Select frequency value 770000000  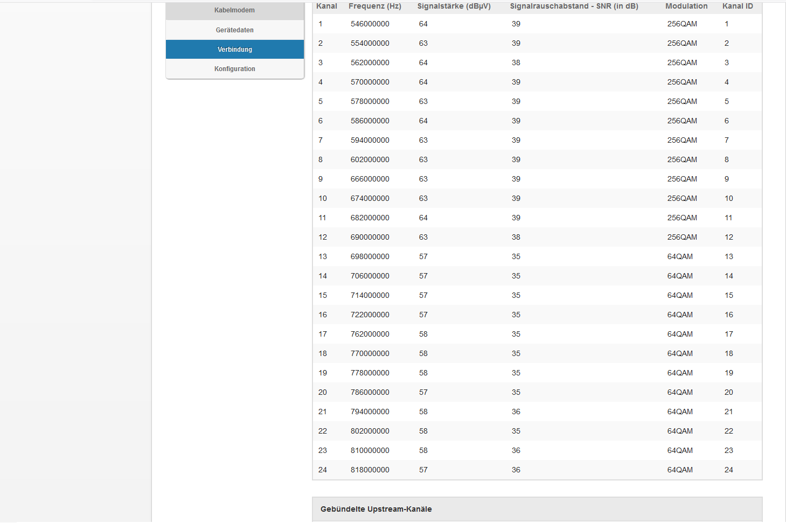tap(370, 353)
